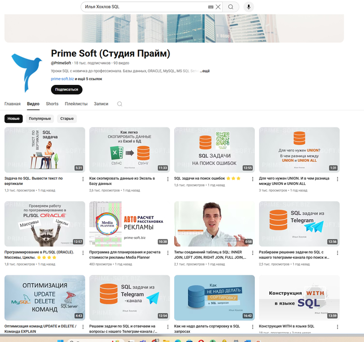364x342 pixels.
Task: Select the Популярные sort filter
Action: (x=40, y=119)
